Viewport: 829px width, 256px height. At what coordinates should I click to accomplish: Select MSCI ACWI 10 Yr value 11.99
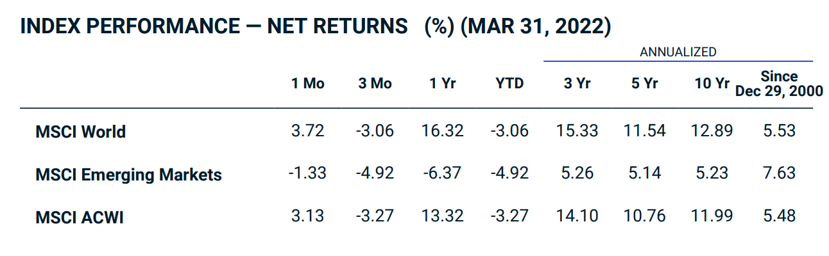click(712, 216)
